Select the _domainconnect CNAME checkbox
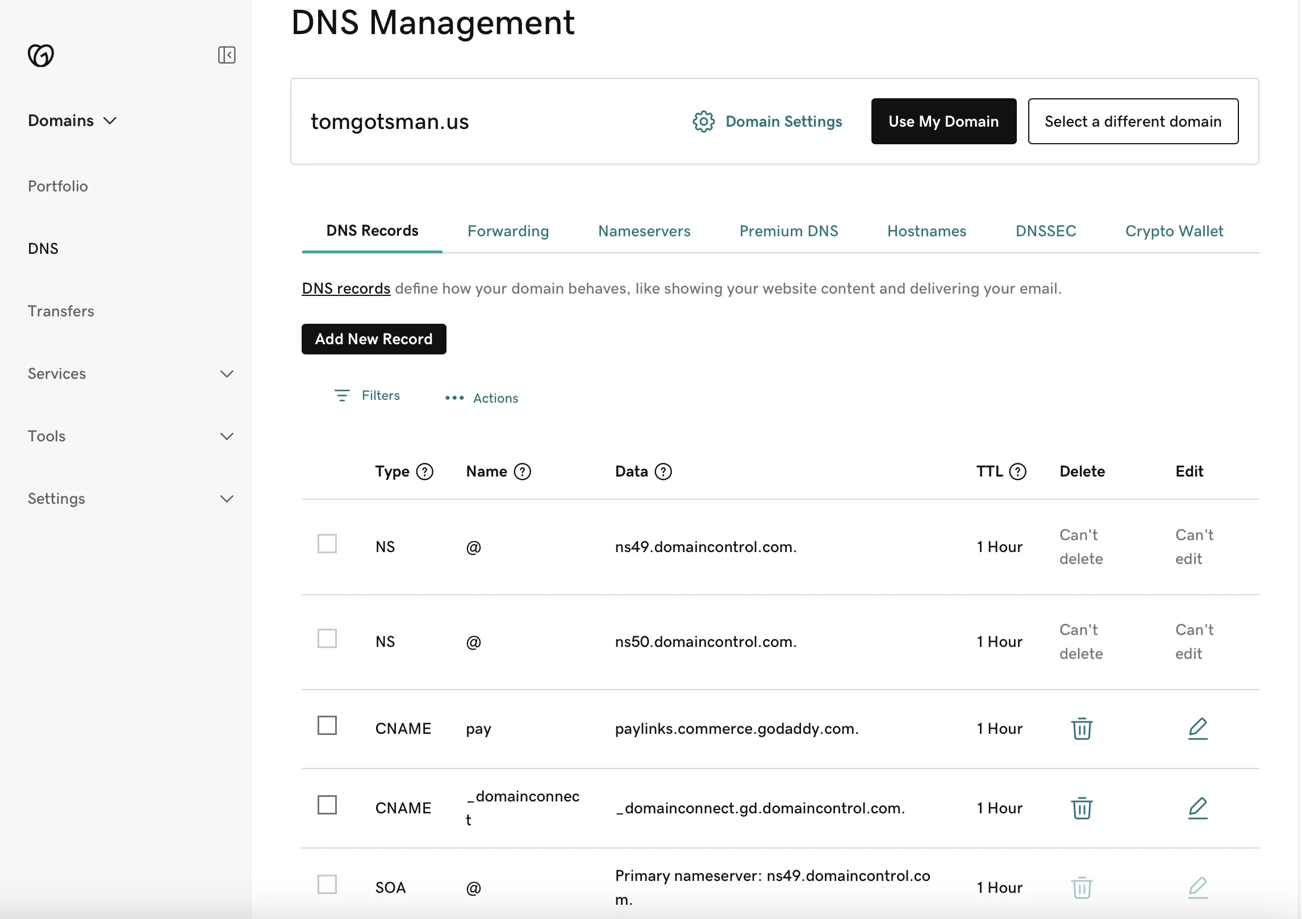This screenshot has width=1302, height=919. pos(327,805)
